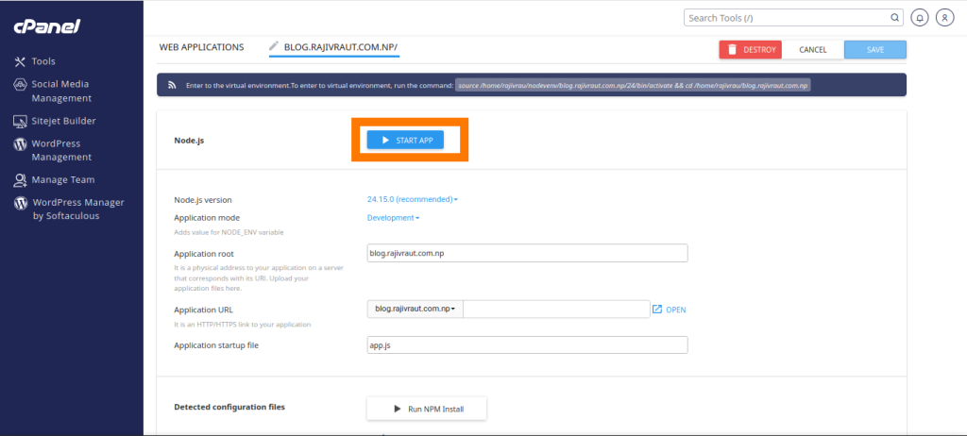
Task: Click the feed icon in info banner
Action: (173, 85)
